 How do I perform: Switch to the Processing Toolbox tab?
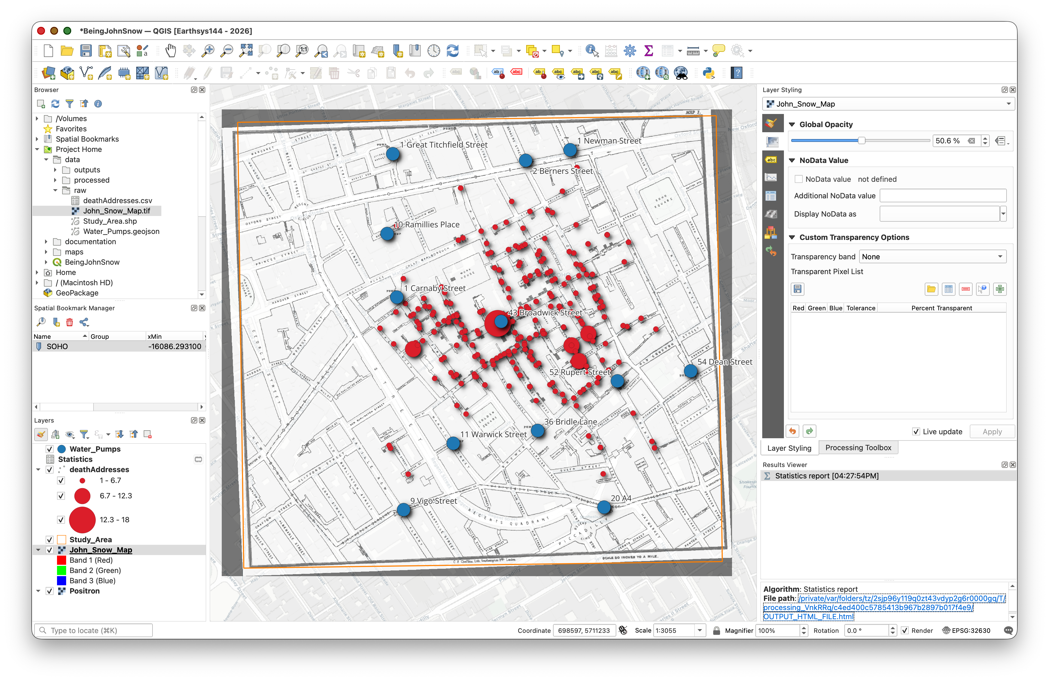tap(858, 448)
